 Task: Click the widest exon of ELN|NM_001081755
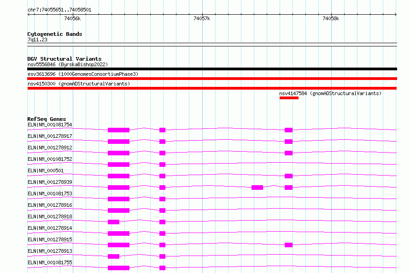click(118, 268)
